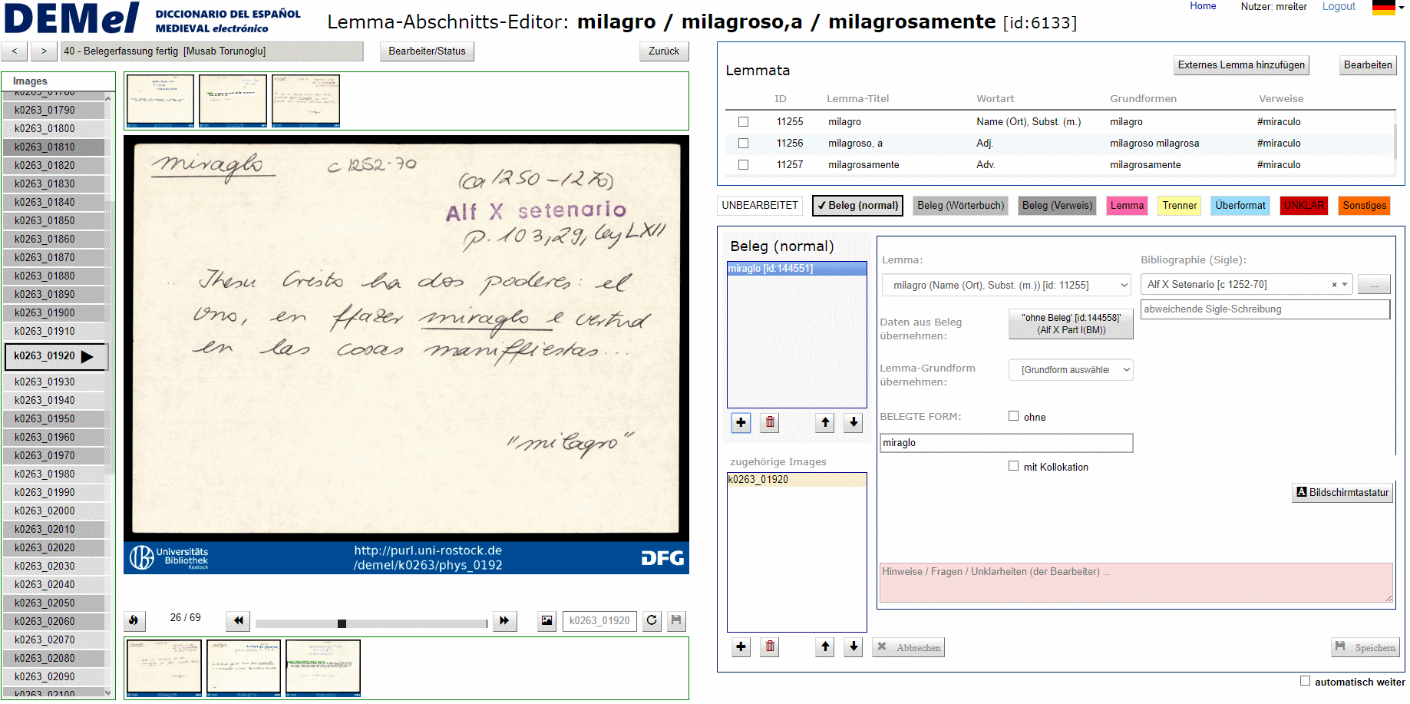This screenshot has height=704, width=1410.
Task: Open the Bibliographie Sigle dropdown arrow
Action: coord(1345,285)
